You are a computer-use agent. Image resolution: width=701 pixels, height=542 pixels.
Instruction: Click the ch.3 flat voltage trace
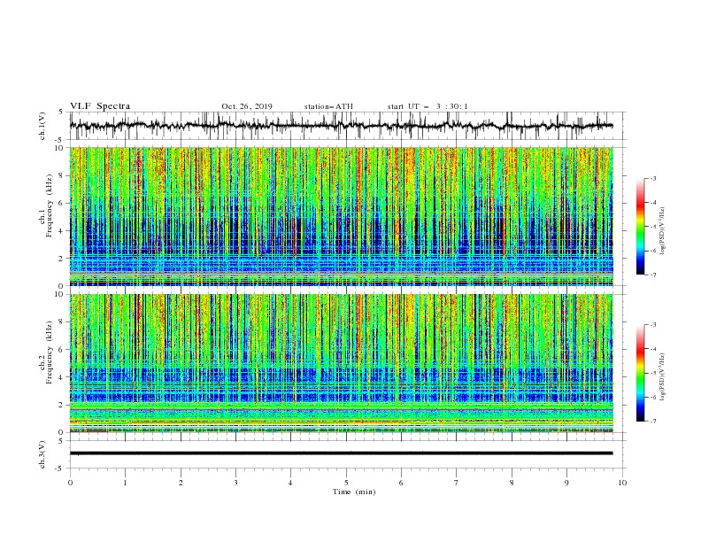tap(341, 453)
